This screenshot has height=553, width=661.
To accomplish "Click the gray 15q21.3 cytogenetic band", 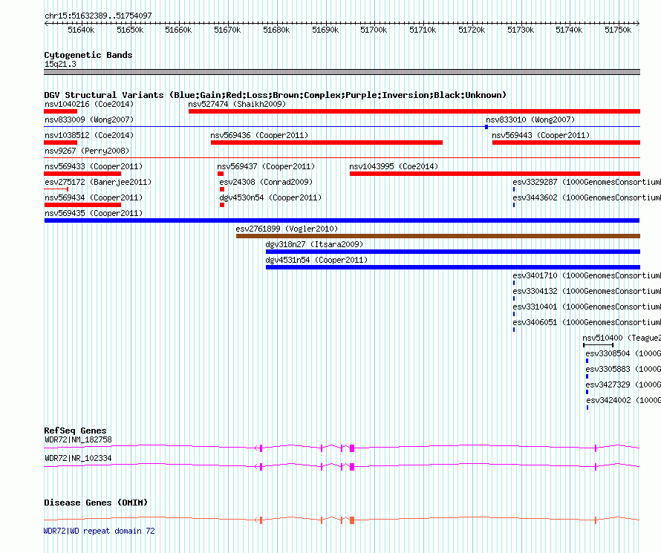I will click(x=342, y=72).
